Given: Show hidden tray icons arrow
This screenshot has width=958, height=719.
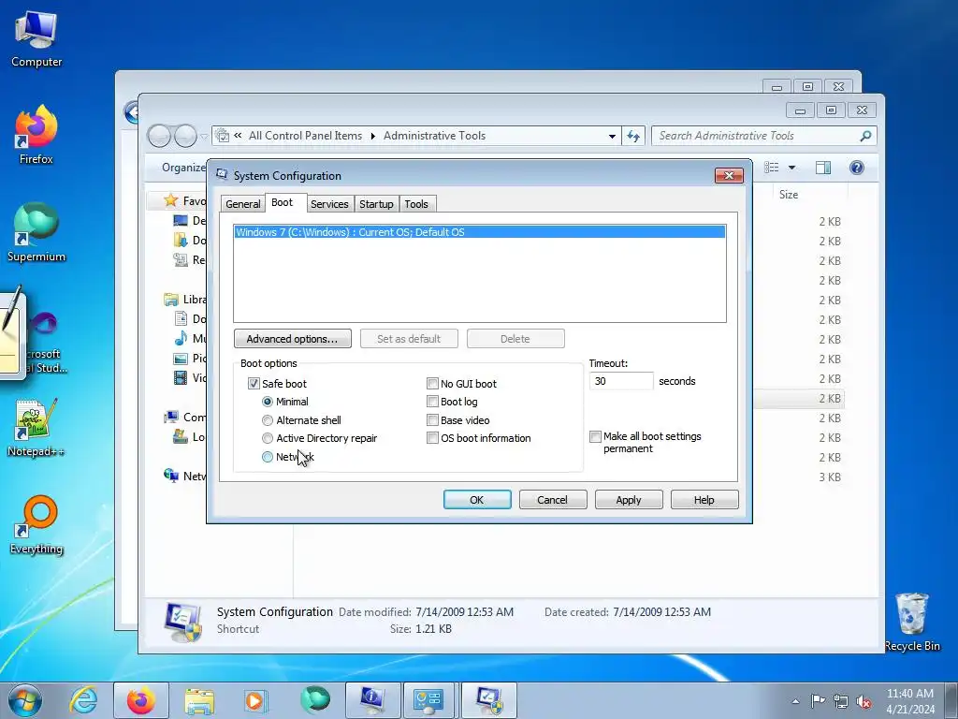Looking at the screenshot, I should click(795, 701).
